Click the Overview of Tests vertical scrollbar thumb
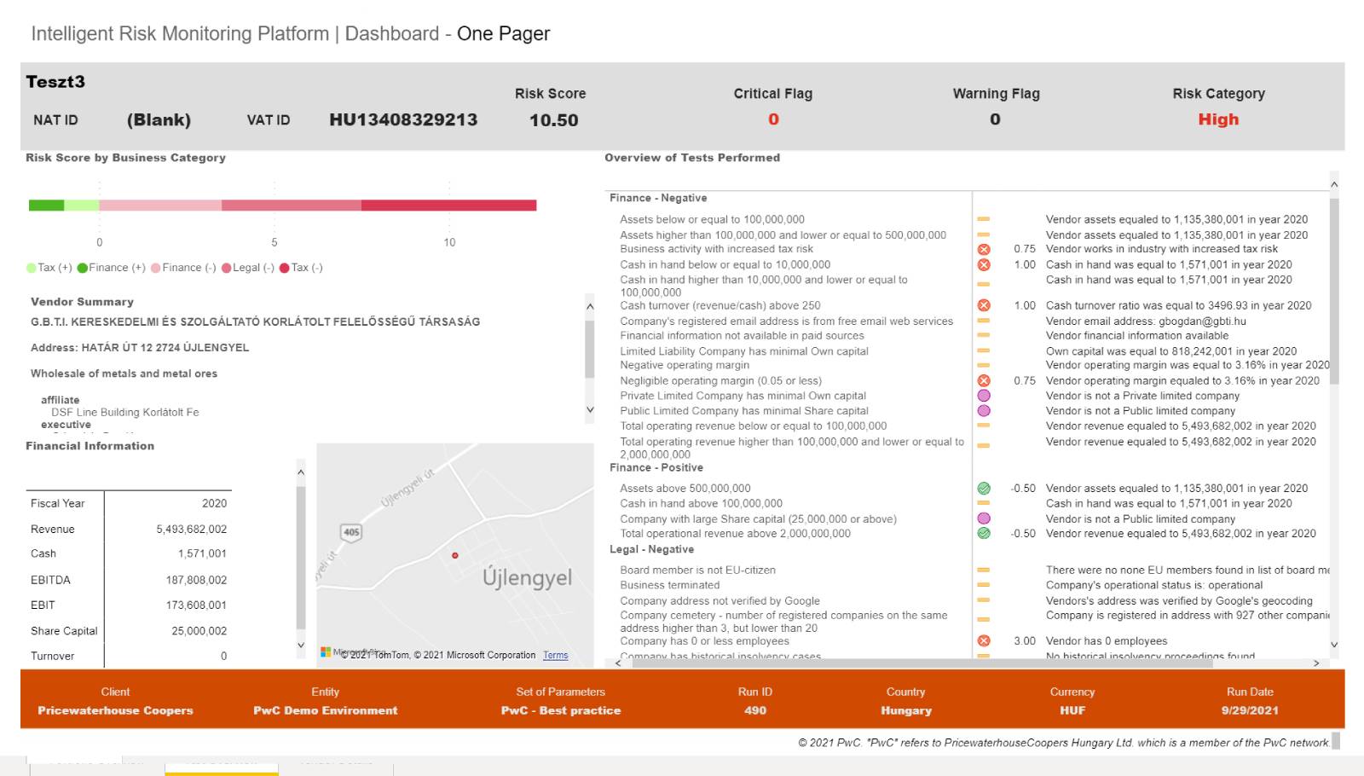1364x776 pixels. (1334, 290)
